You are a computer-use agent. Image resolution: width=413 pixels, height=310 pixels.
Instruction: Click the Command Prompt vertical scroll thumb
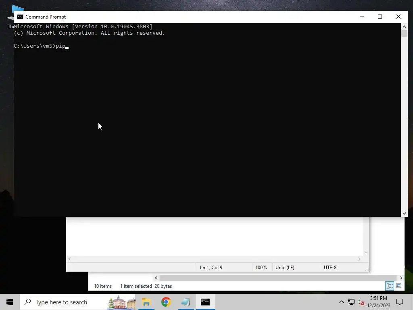(404, 34)
